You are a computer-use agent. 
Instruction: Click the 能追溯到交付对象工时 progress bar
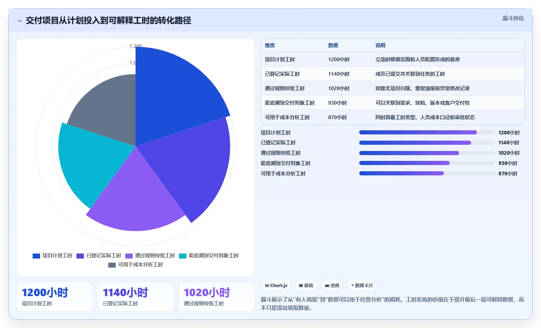pos(427,163)
